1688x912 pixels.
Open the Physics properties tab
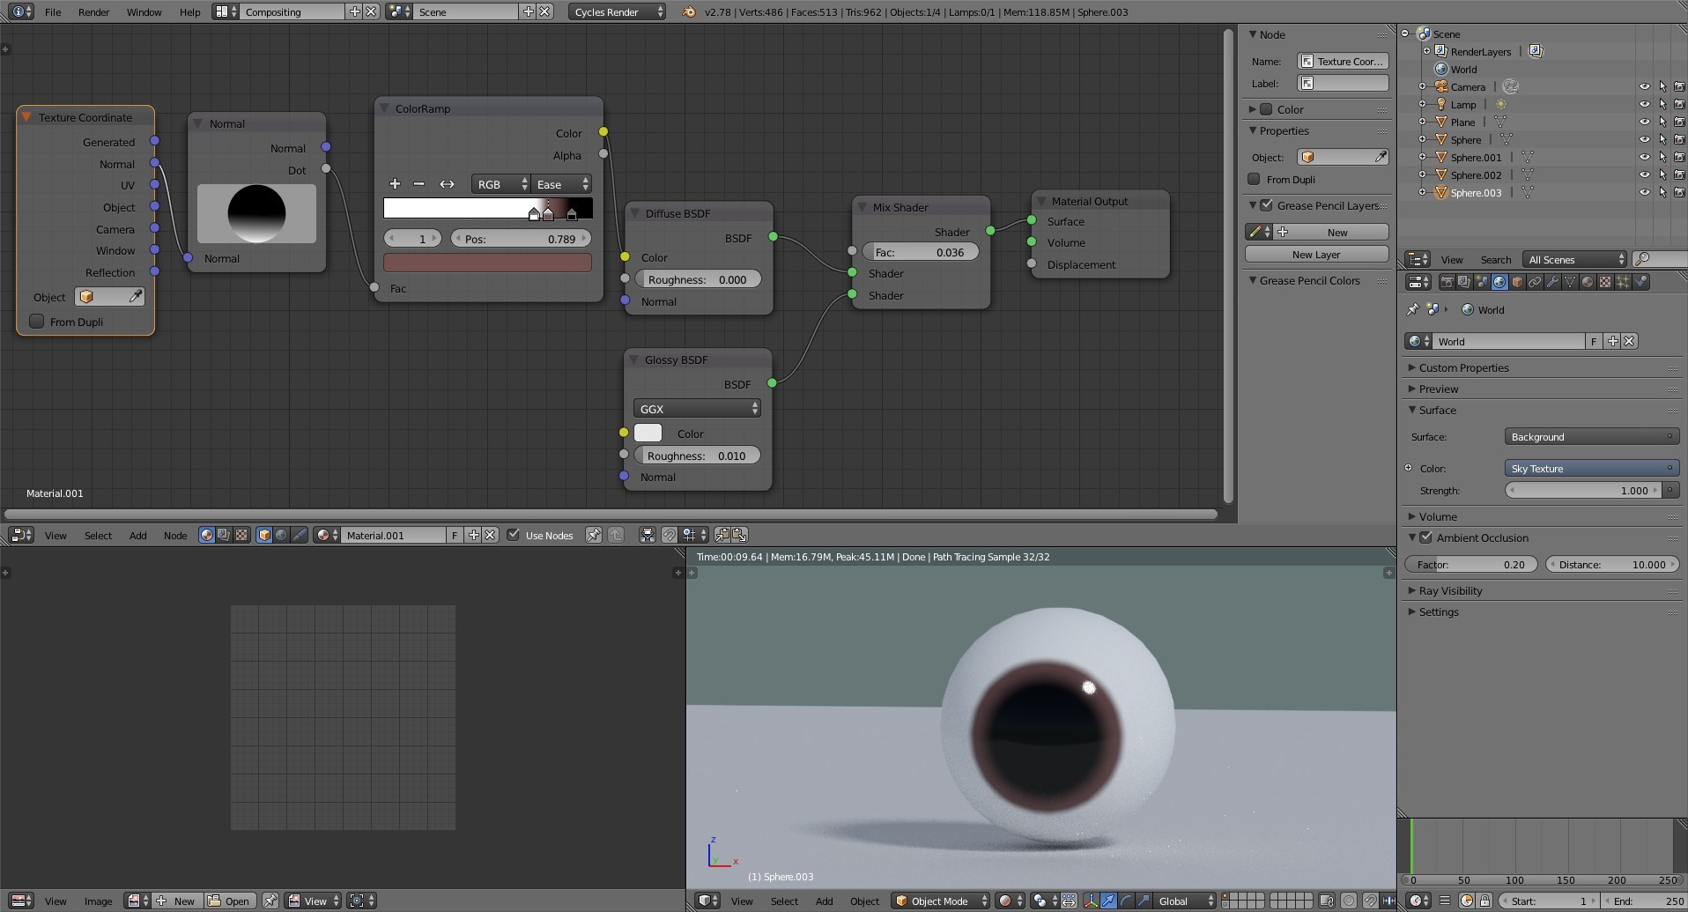click(1640, 282)
